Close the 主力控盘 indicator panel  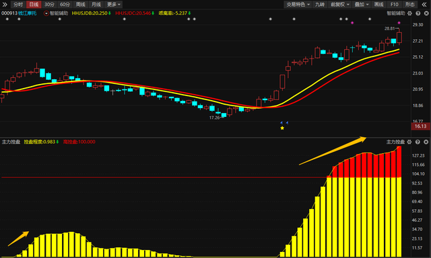(426, 142)
